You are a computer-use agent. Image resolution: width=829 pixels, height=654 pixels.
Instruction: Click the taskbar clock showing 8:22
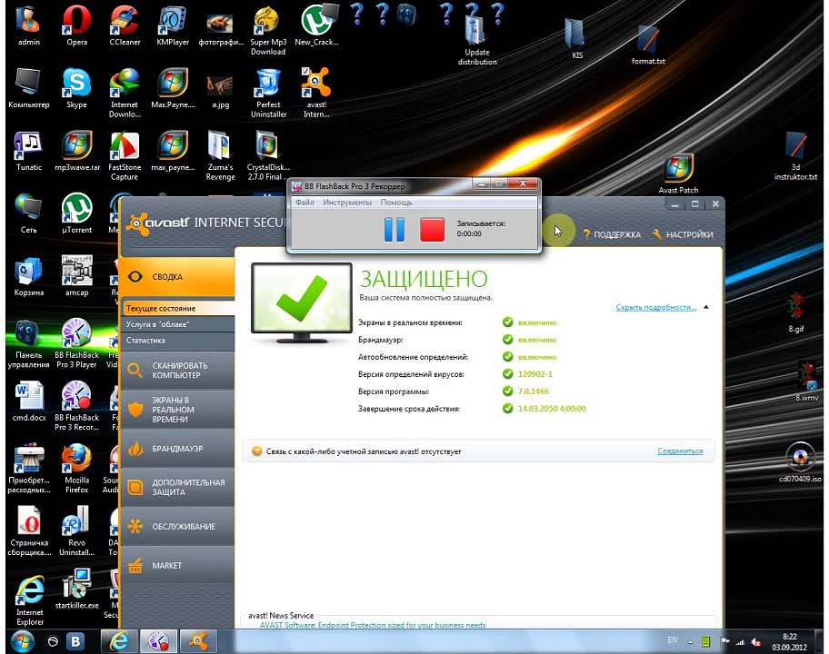789,642
